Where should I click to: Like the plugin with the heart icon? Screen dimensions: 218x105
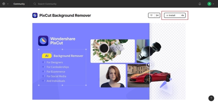coord(151,15)
